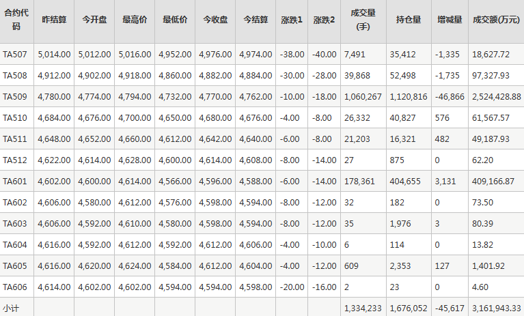Click TA601 volume 178,361
524x316 pixels.
click(359, 181)
